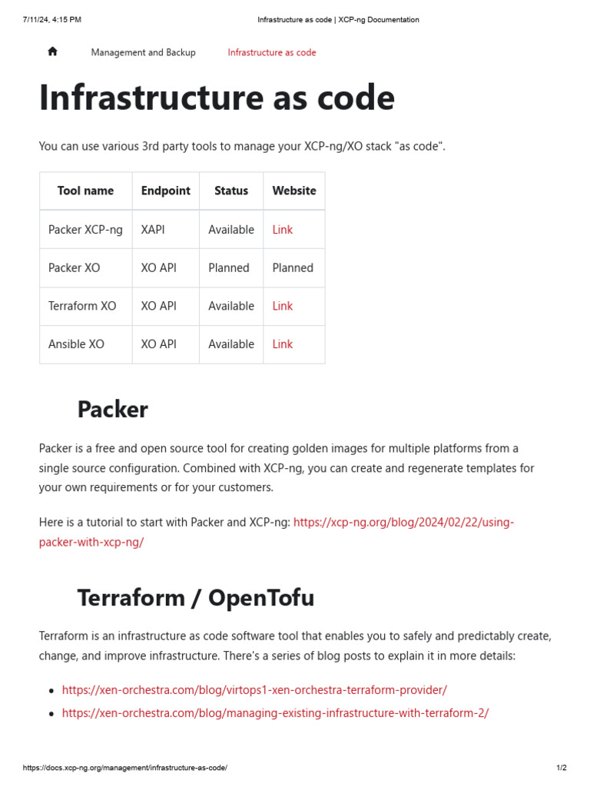Click the Tool name column header
Screen dimensions: 590x787
point(85,191)
